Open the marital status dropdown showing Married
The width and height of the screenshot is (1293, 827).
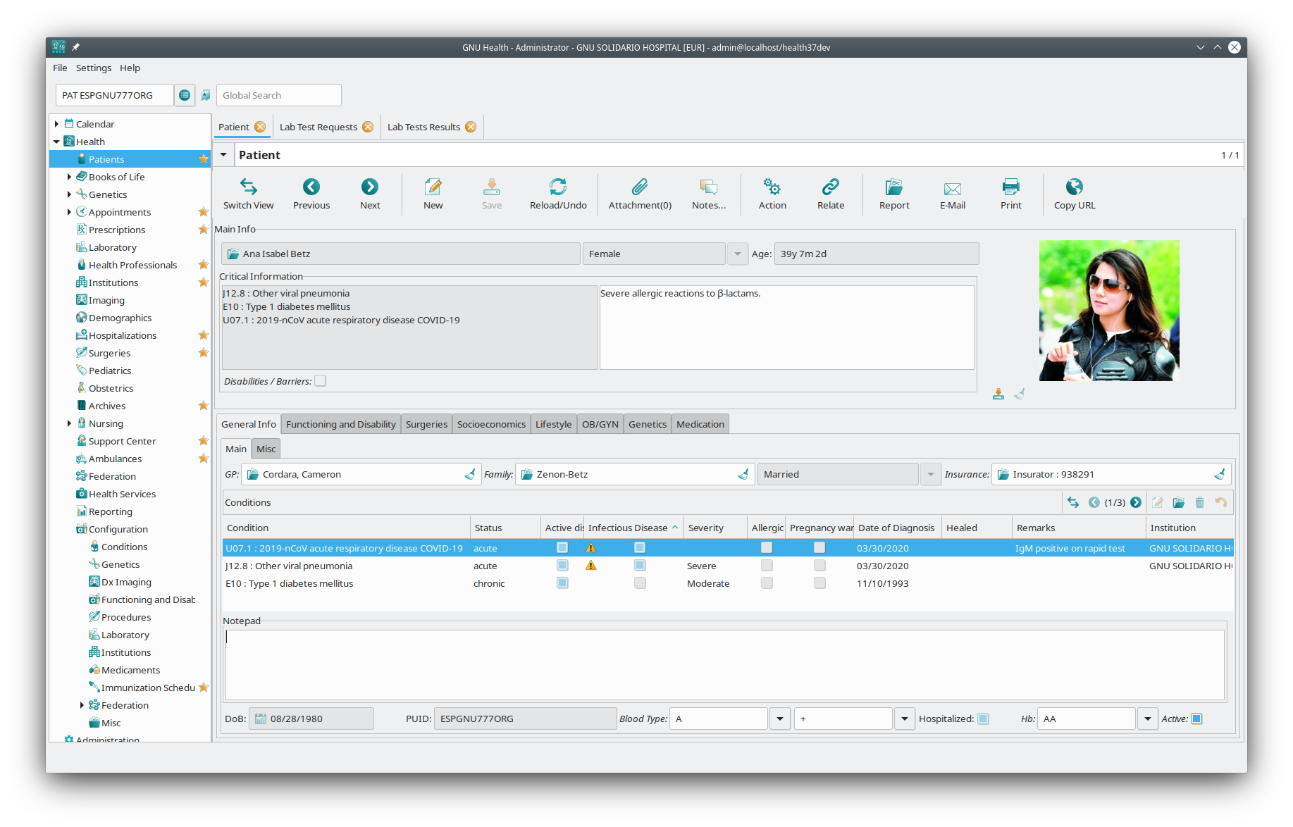coord(931,474)
